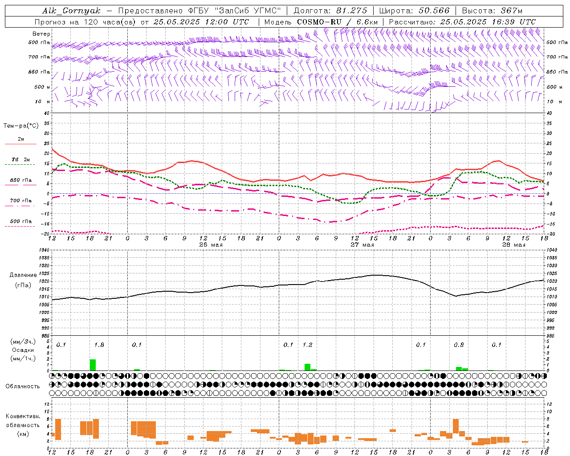The width and height of the screenshot is (570, 456).
Task: Click the (км) unit label
Action: tap(23, 434)
